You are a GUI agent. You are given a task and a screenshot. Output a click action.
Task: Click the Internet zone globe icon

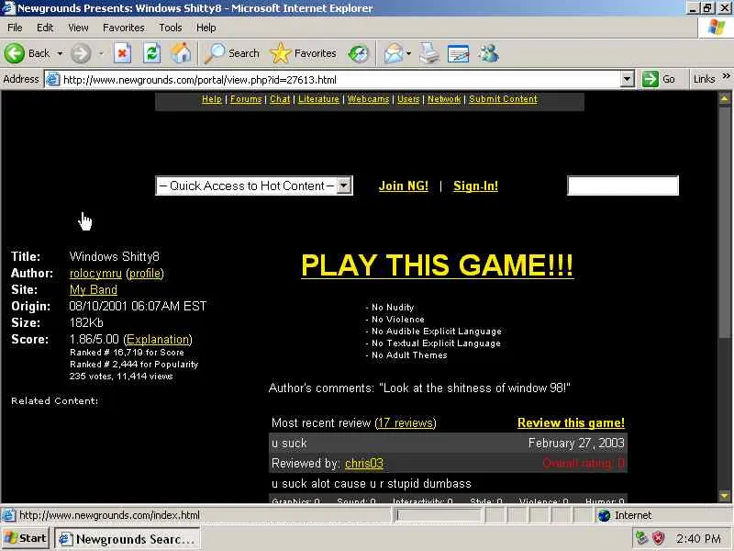tap(605, 515)
